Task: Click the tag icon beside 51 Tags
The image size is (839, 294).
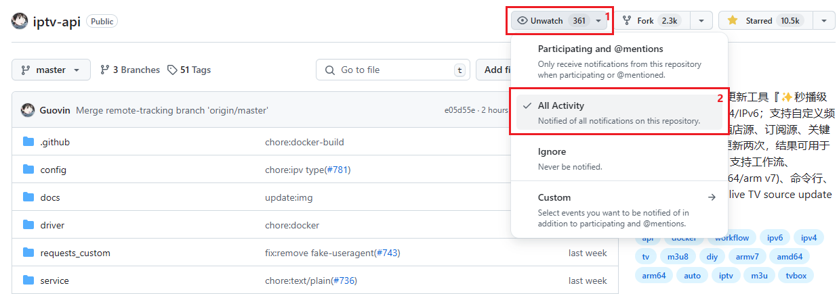Action: click(x=173, y=70)
